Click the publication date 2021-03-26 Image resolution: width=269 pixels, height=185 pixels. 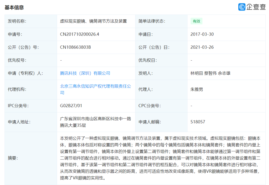tap(202, 47)
